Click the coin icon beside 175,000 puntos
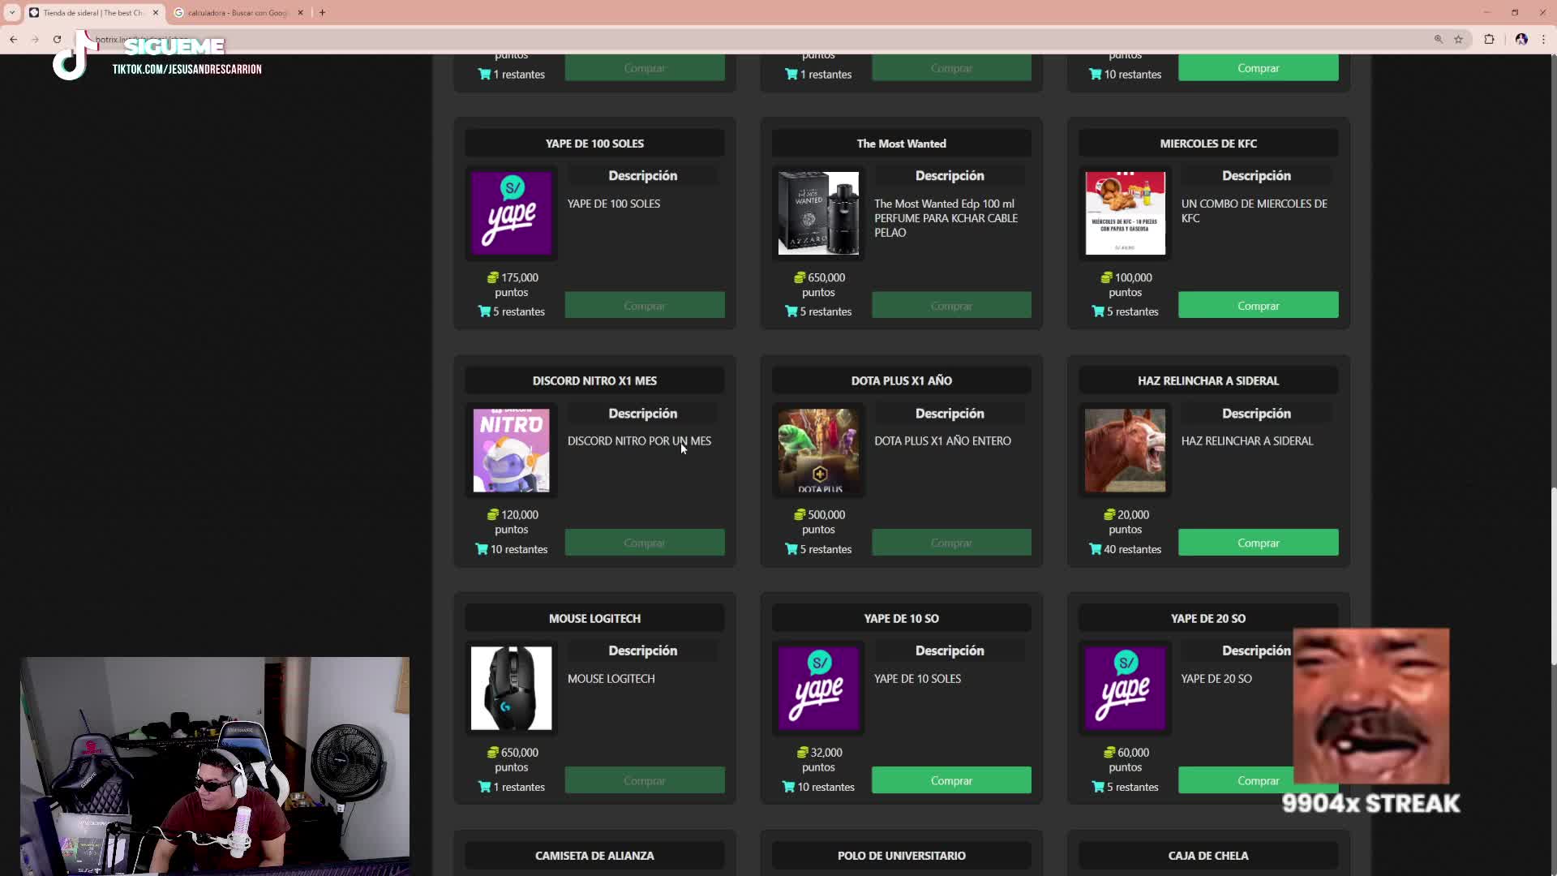The width and height of the screenshot is (1557, 876). (x=492, y=277)
